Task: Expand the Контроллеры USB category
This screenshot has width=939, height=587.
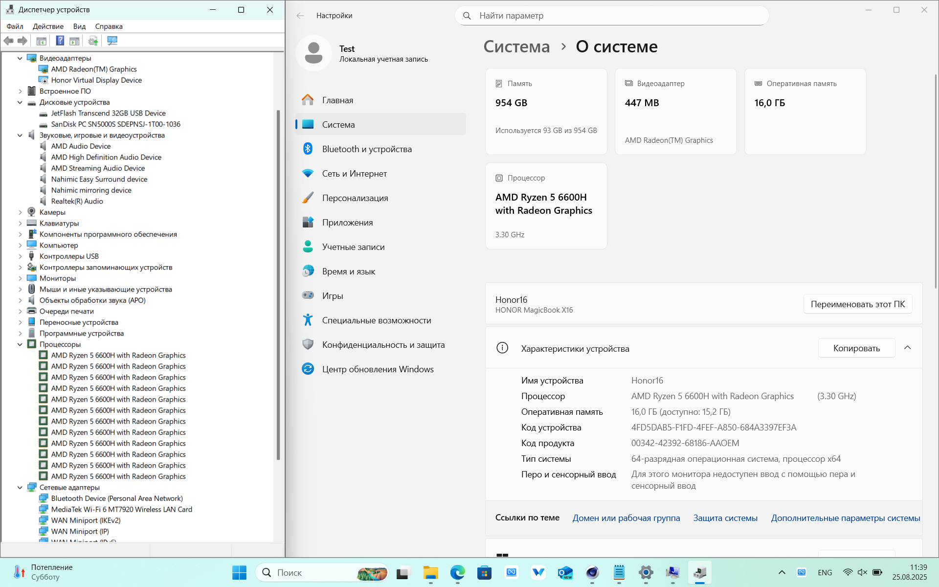Action: tap(20, 256)
